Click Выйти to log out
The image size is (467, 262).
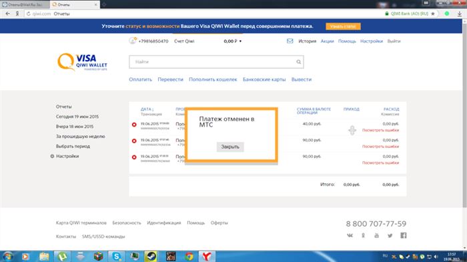coord(394,41)
